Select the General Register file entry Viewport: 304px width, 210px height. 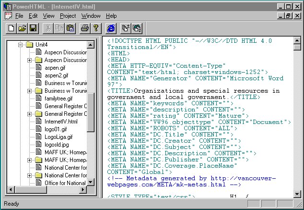point(66,106)
